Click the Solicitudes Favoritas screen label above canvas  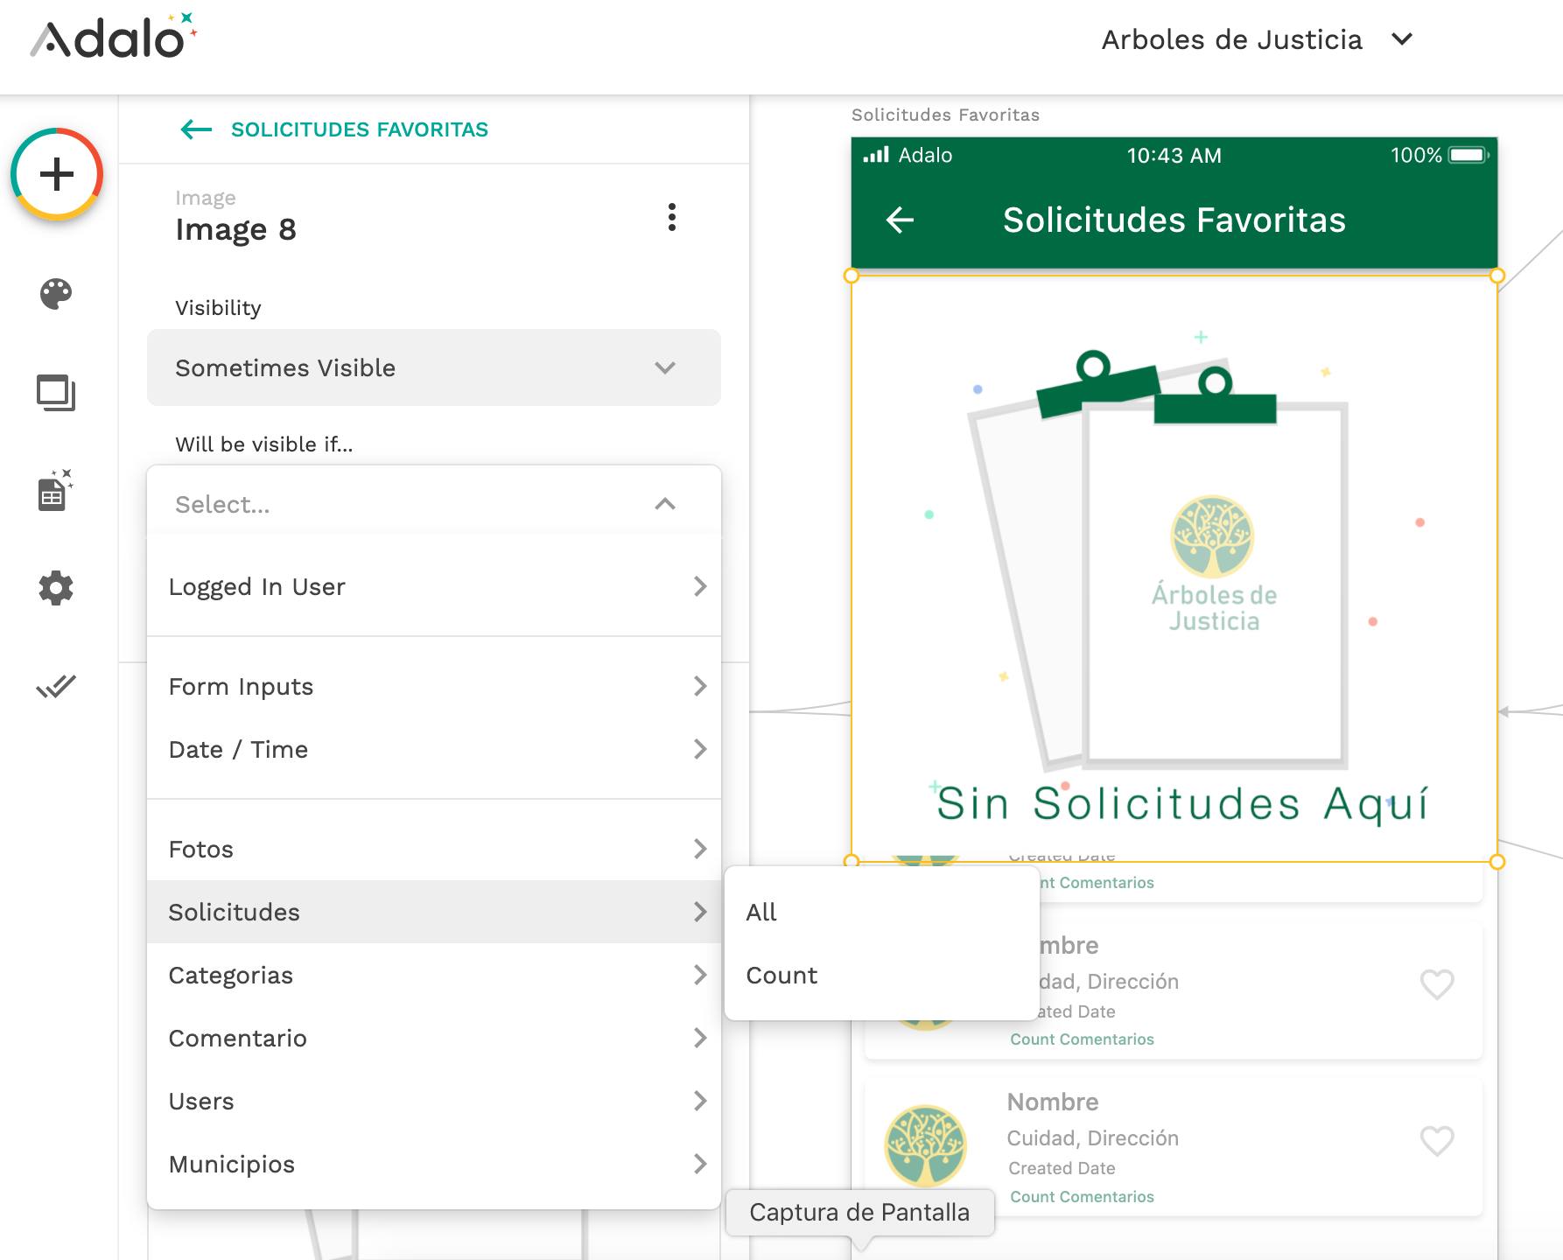point(946,115)
